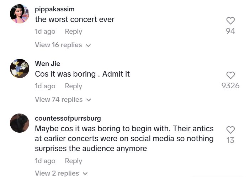Open the Wen Jie username link

pos(47,64)
